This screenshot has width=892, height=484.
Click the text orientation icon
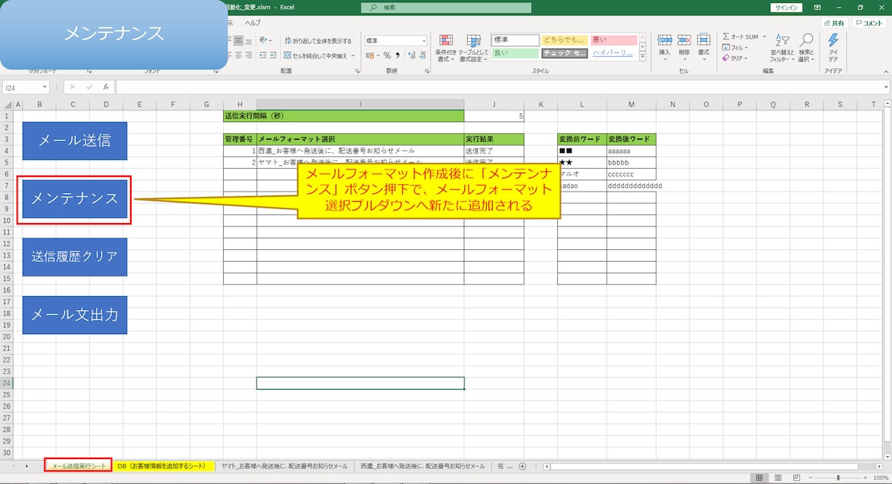tap(265, 41)
